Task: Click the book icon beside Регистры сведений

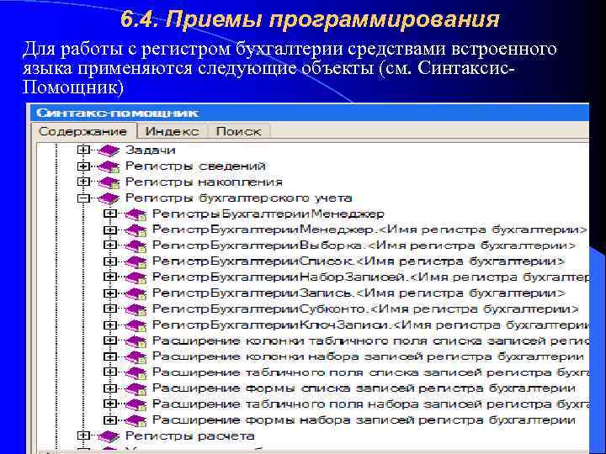Action: [x=109, y=166]
